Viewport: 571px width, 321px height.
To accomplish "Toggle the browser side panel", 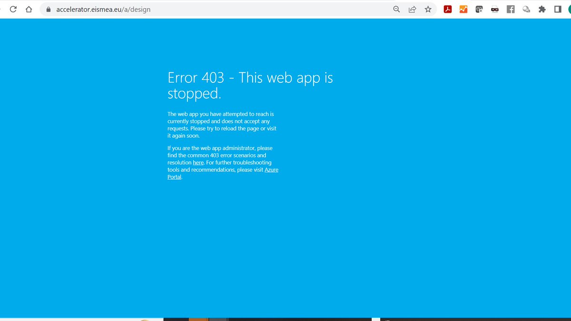I will (558, 9).
